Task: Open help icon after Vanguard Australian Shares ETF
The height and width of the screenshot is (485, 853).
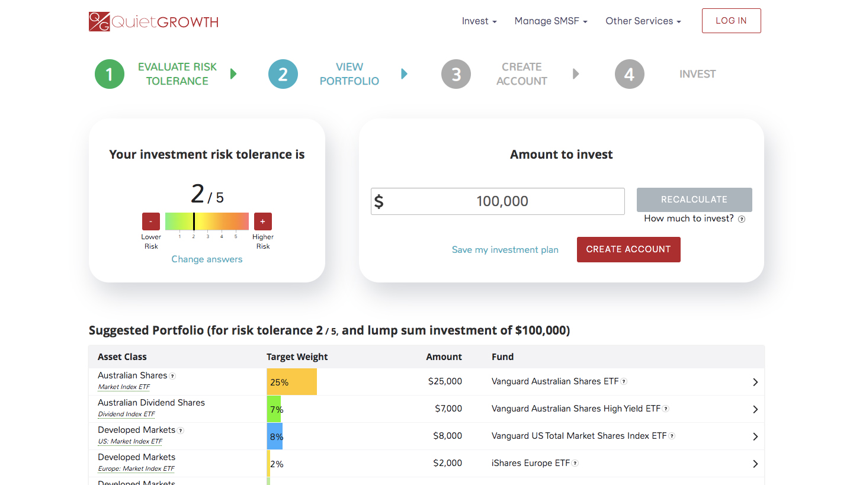Action: (624, 382)
